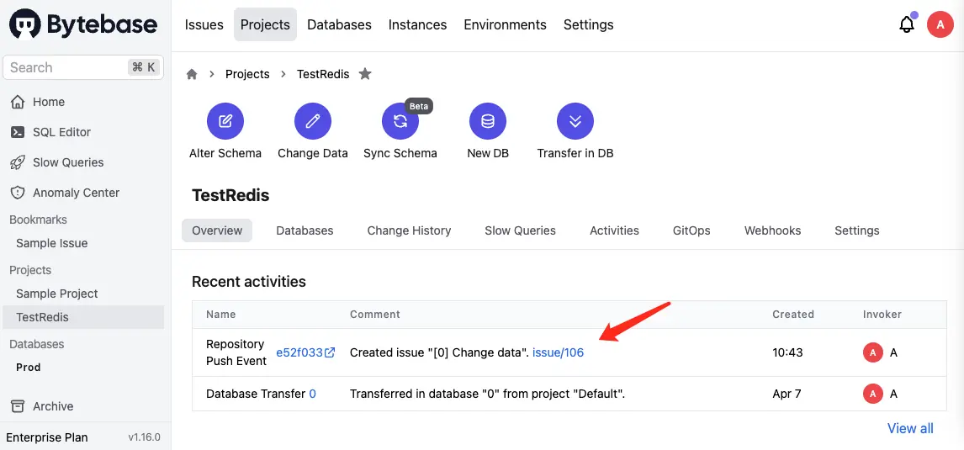Image resolution: width=964 pixels, height=450 pixels.
Task: Click invoker avatar in Database Transfer row
Action: tap(873, 394)
